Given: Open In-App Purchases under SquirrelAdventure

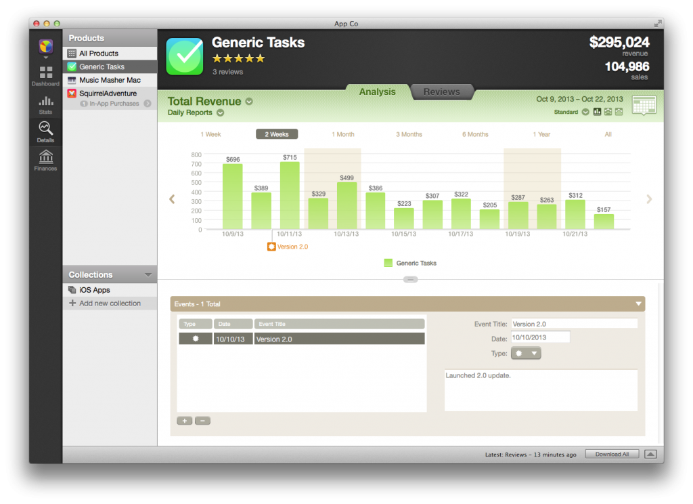Looking at the screenshot, I should pos(114,104).
